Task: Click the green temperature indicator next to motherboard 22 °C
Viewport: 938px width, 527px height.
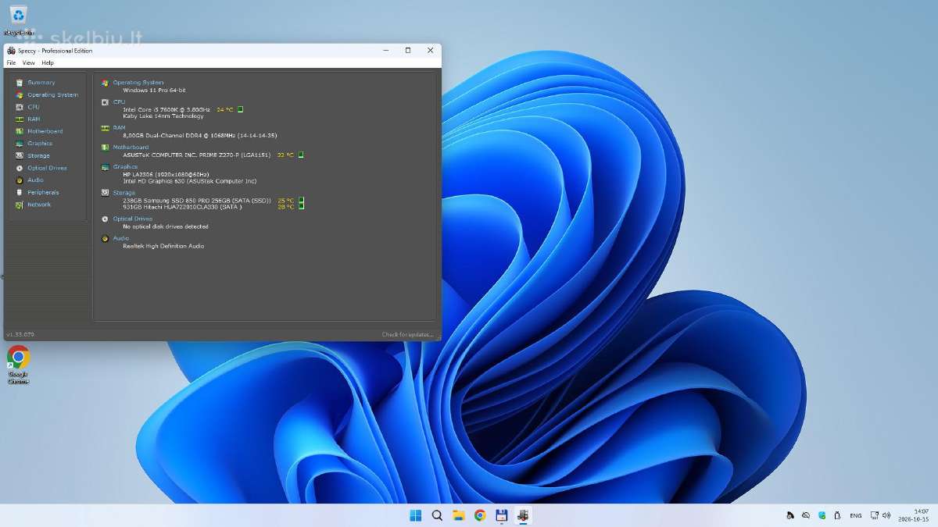Action: click(301, 155)
